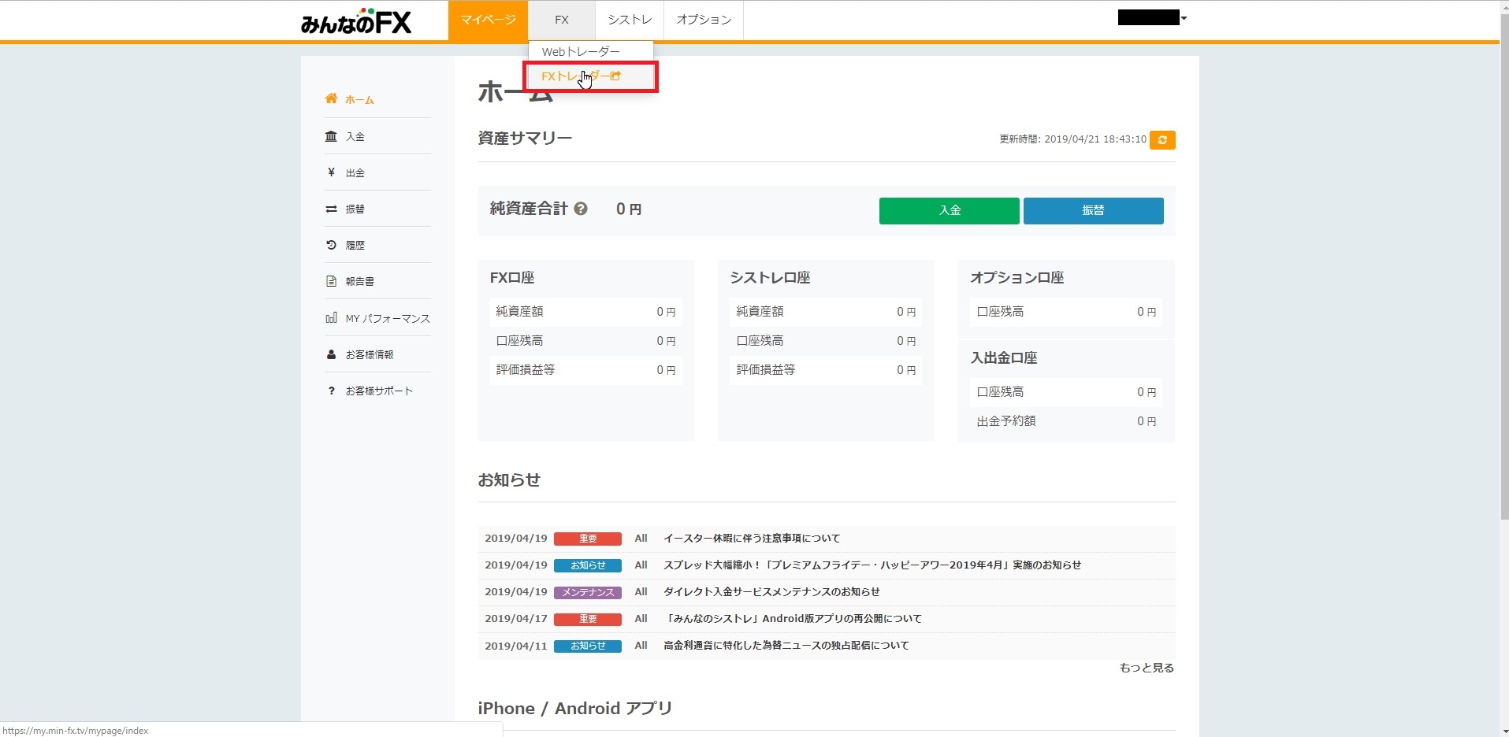Click the customer info person icon
Screen dimensions: 1509x737
(331, 354)
